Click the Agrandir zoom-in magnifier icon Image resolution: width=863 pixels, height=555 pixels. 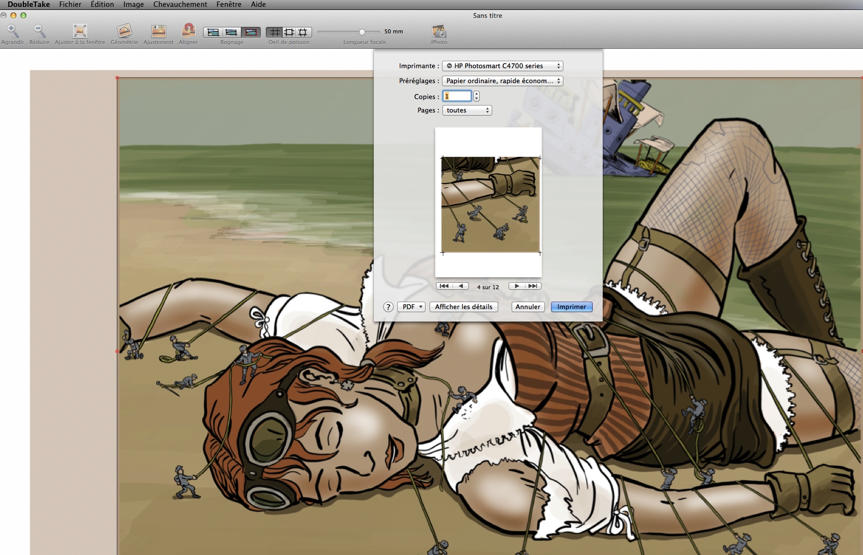(12, 31)
